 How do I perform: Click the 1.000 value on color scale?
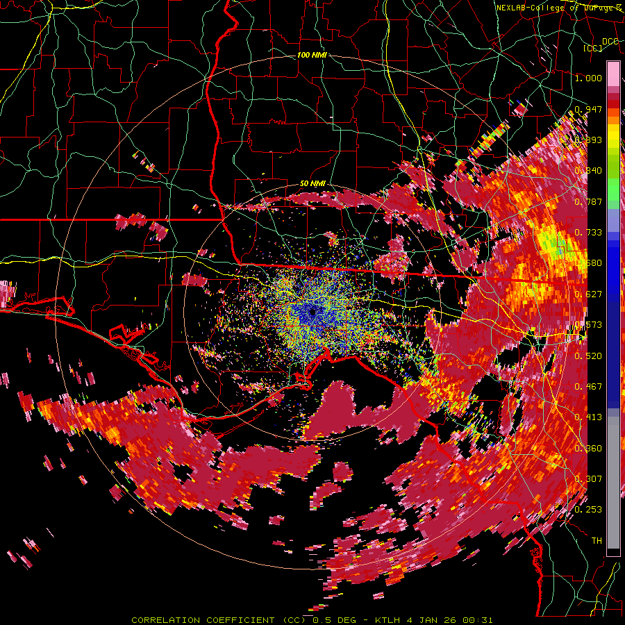pos(588,78)
